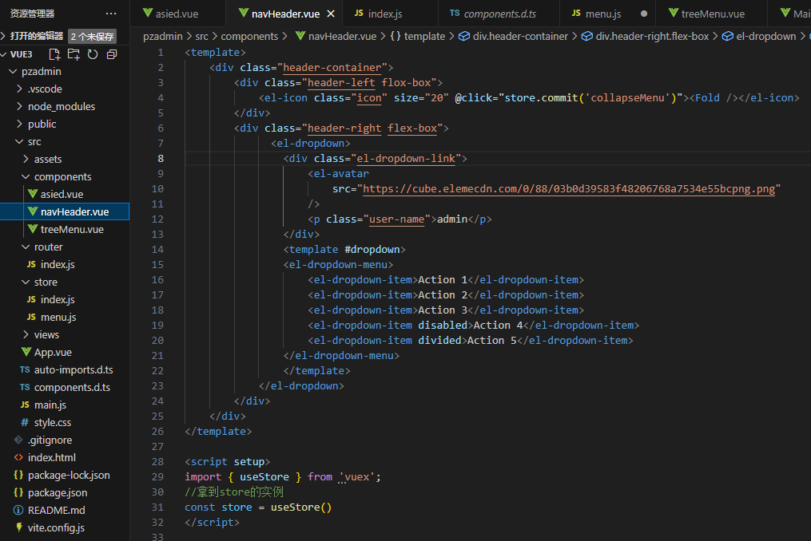
Task: Click line number 8 in gutter
Action: (x=161, y=158)
